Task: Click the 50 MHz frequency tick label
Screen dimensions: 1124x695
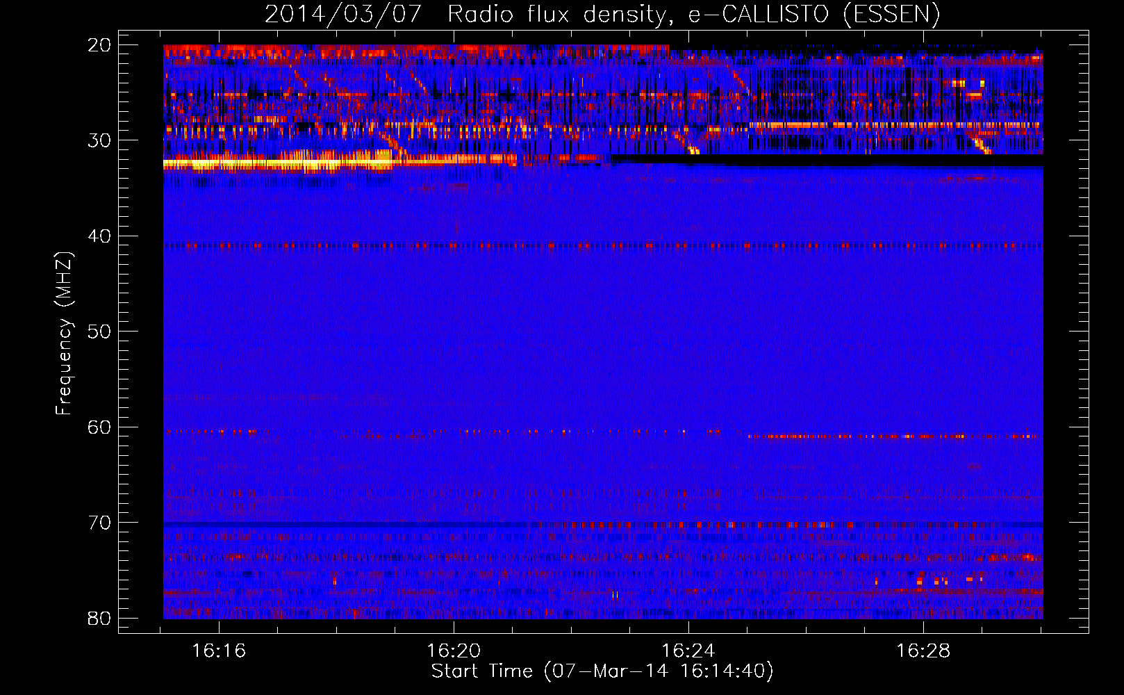Action: (x=99, y=332)
